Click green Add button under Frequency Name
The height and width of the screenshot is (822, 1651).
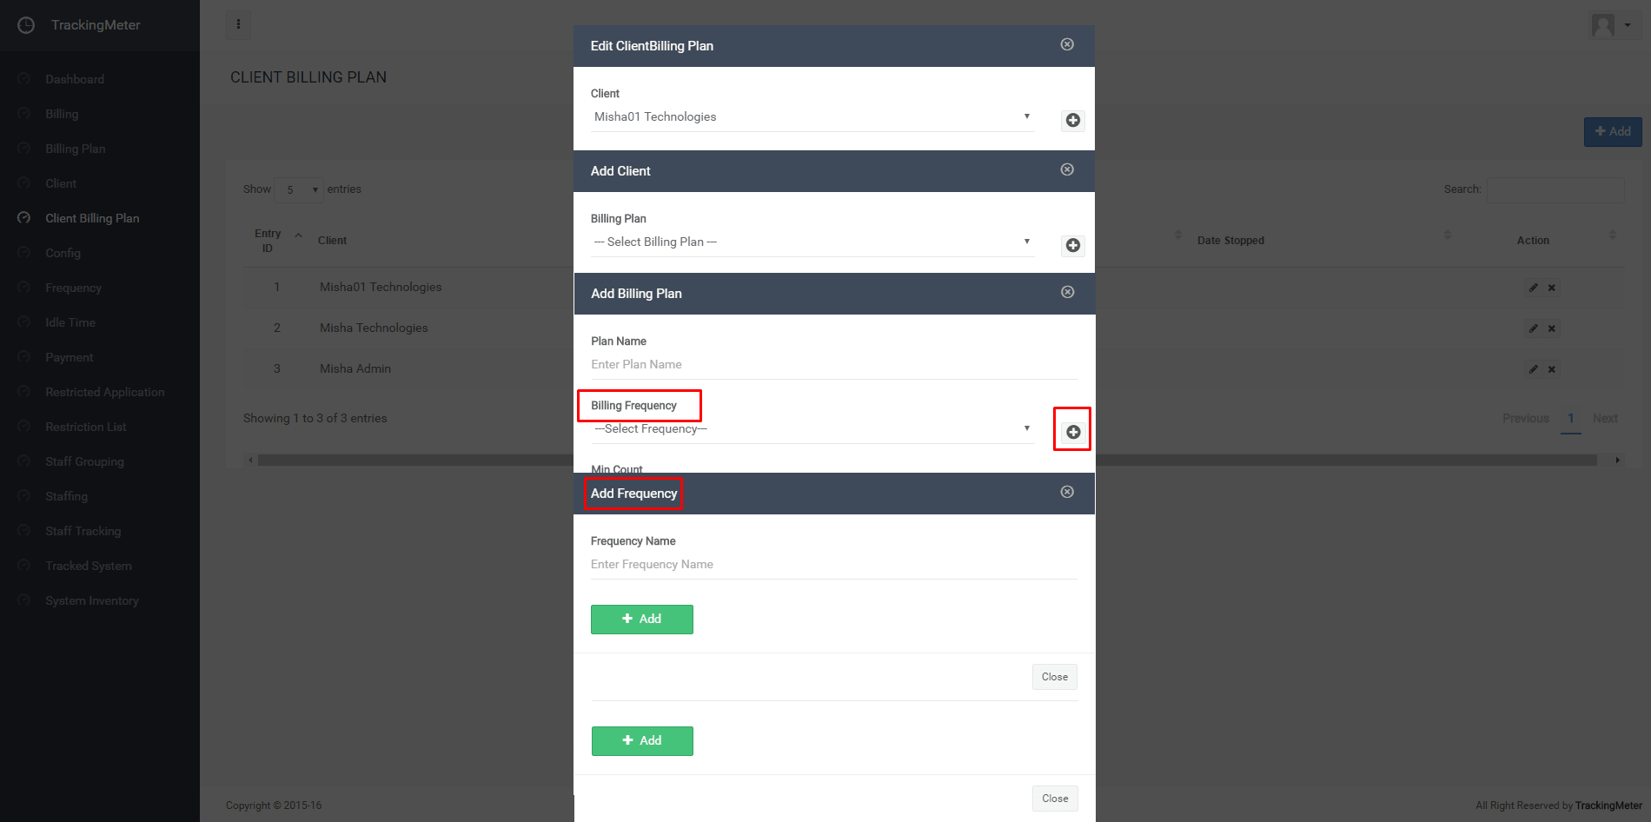click(x=641, y=620)
